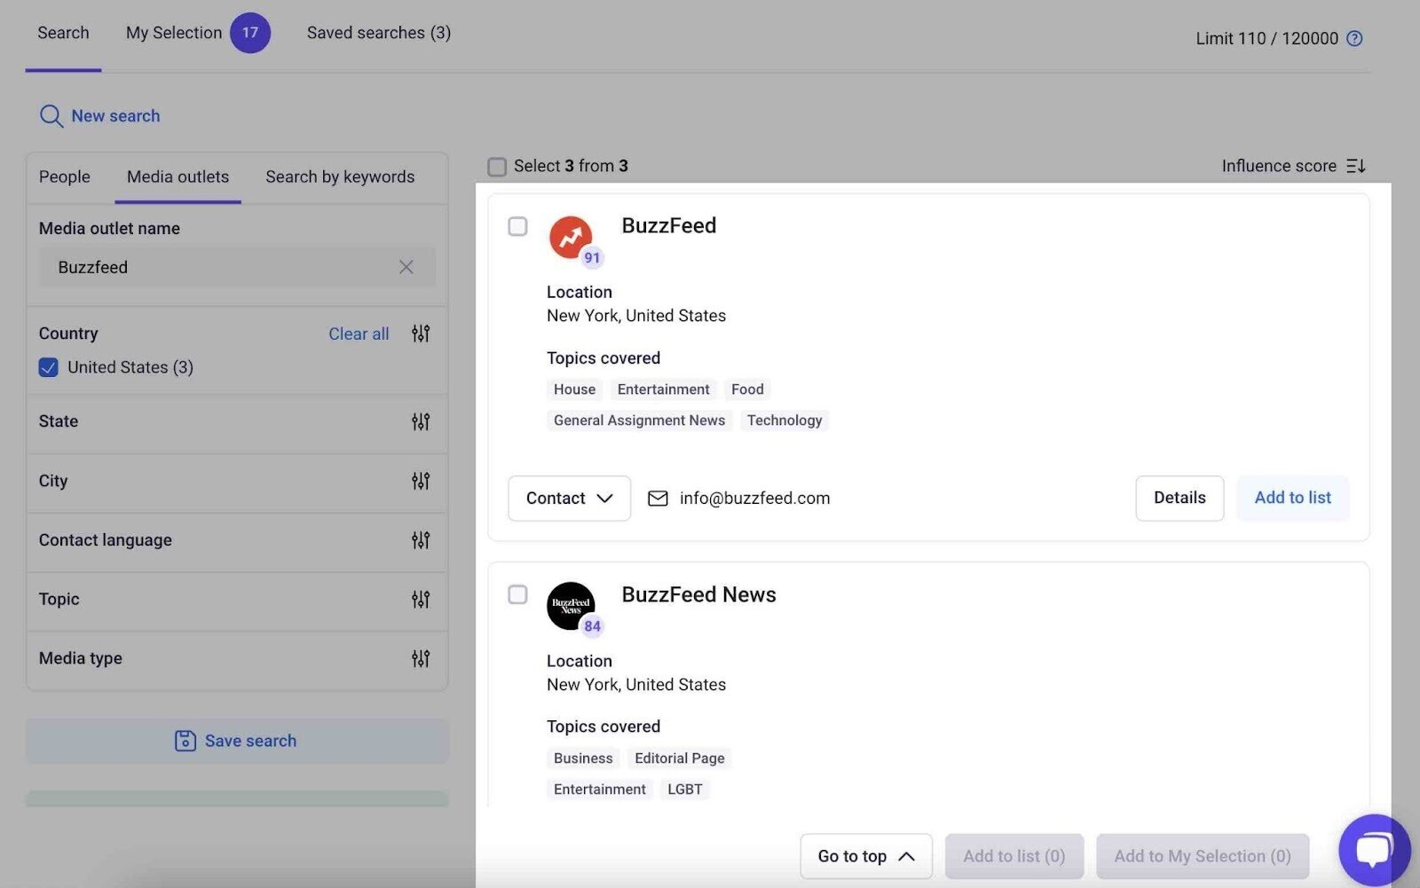Open Contact language filter settings icon

coord(421,540)
